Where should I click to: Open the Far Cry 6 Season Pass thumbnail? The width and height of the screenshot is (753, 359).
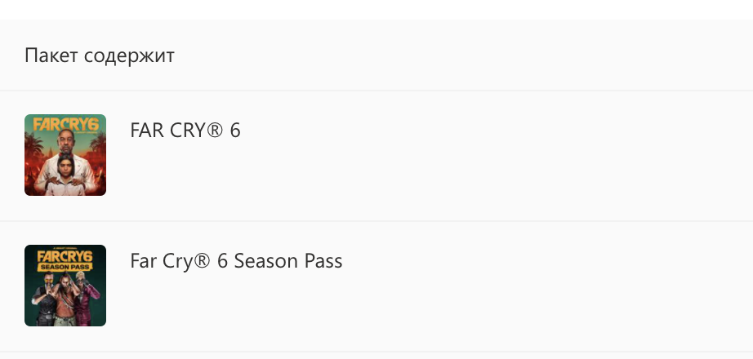coord(65,286)
